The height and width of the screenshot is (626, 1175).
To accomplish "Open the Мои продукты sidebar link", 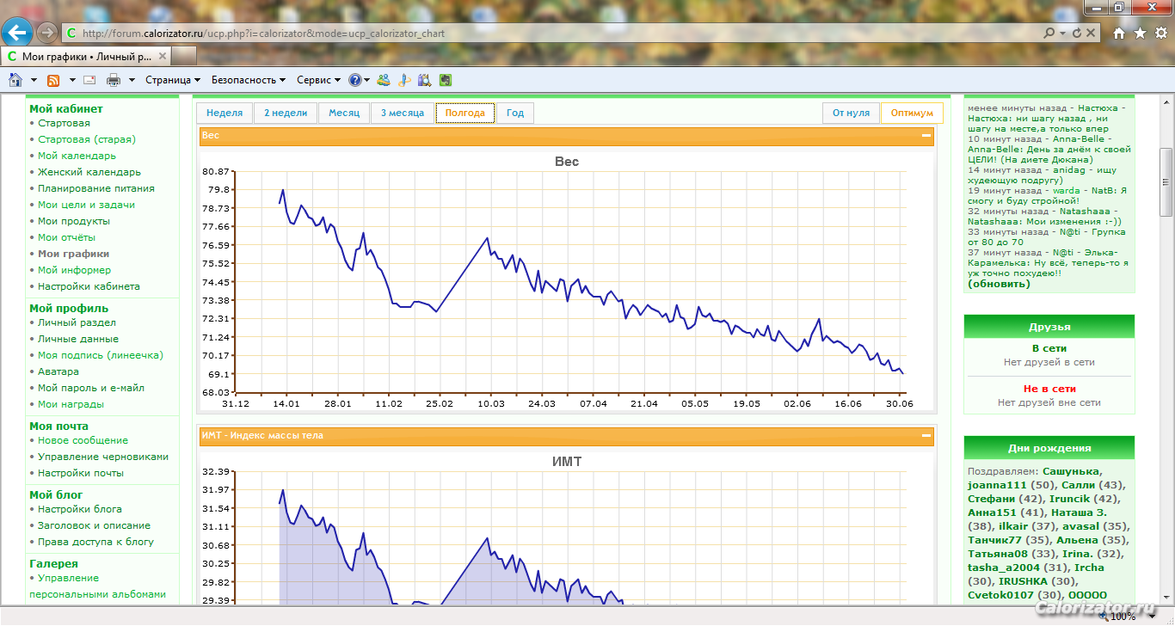I will (x=74, y=221).
